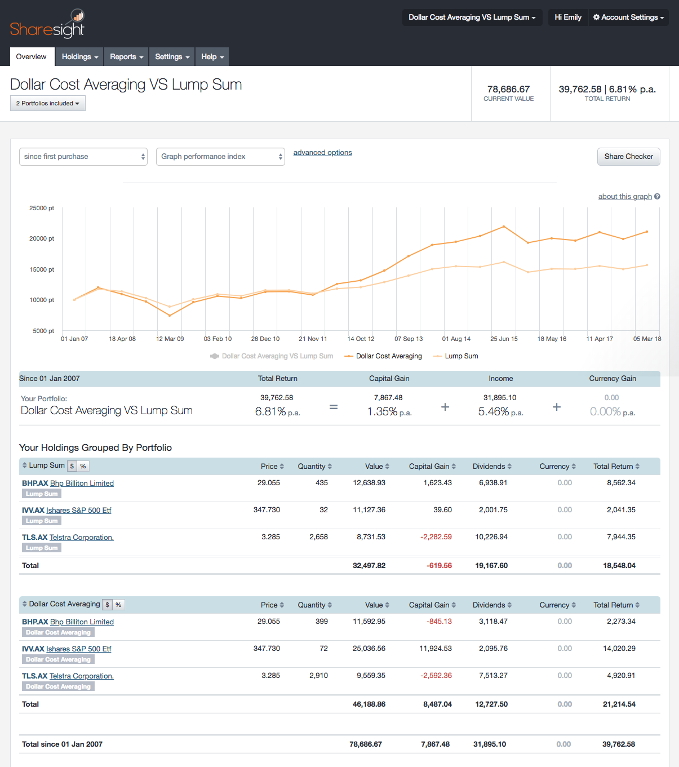Toggle Dollar Cost Averaging series in chart legend
This screenshot has height=767, width=679.
(x=383, y=356)
